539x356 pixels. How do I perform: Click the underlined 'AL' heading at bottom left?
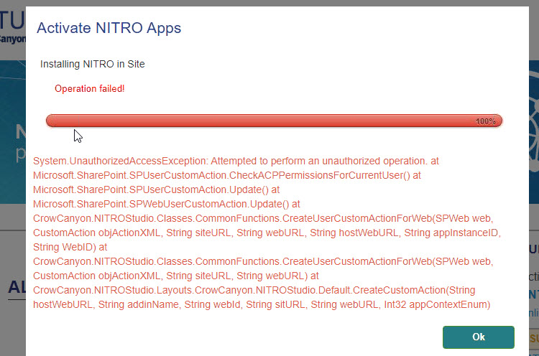[16, 289]
